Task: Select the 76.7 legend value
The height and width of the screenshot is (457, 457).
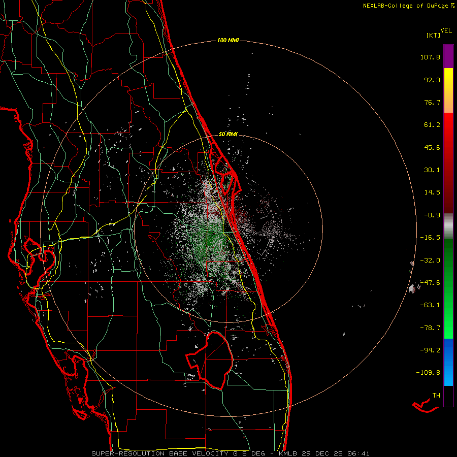Action: click(x=432, y=102)
